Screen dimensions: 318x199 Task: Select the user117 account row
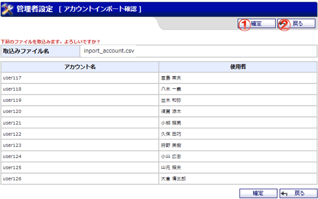point(159,78)
